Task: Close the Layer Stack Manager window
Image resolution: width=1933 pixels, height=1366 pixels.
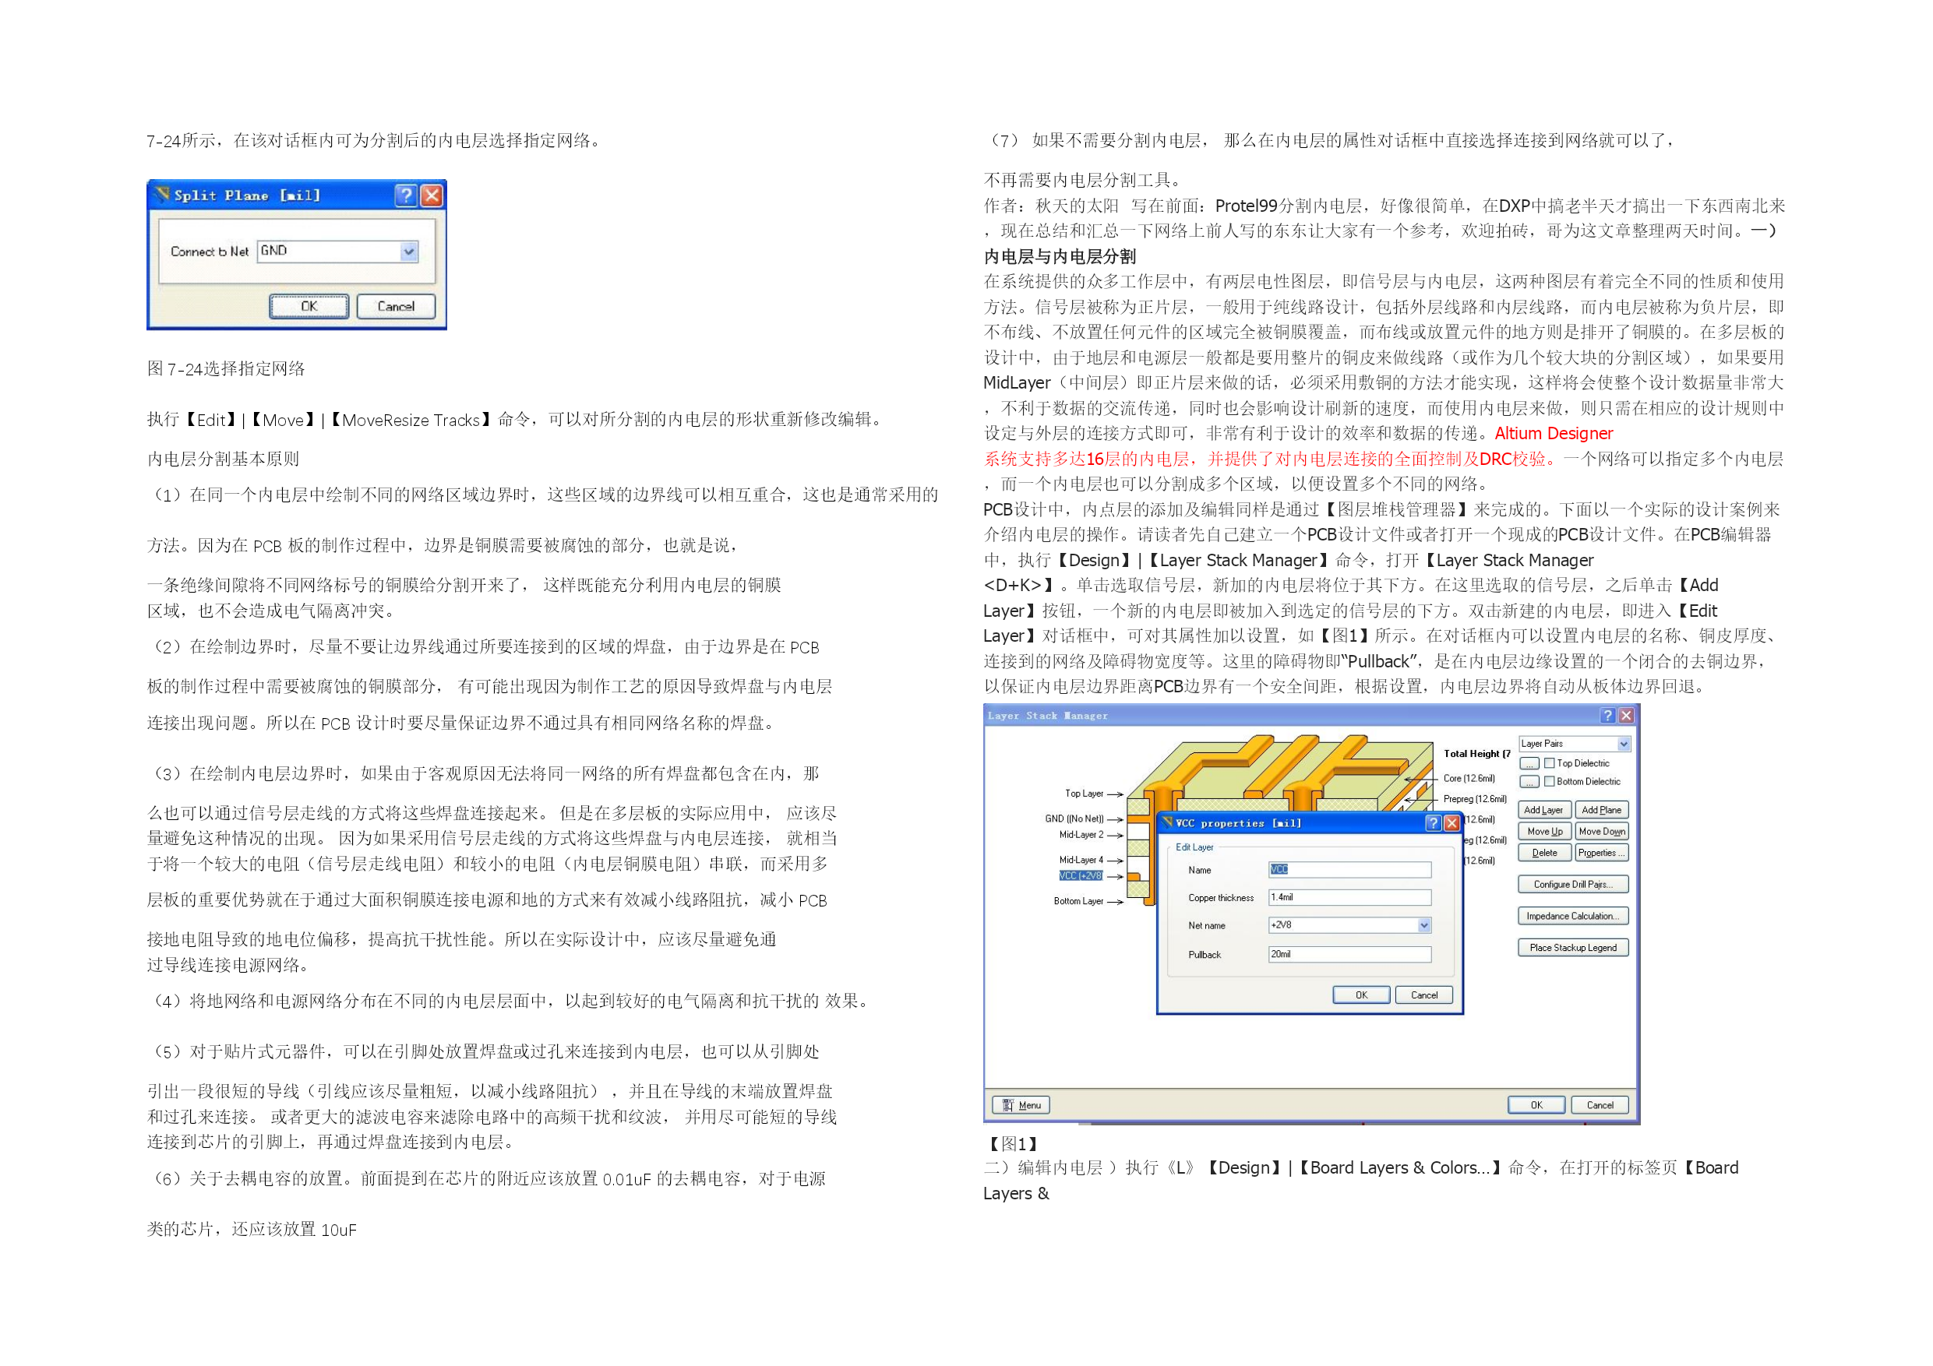Action: (1627, 716)
